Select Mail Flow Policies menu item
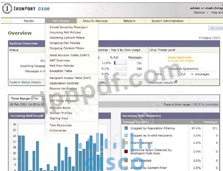 (x=62, y=66)
